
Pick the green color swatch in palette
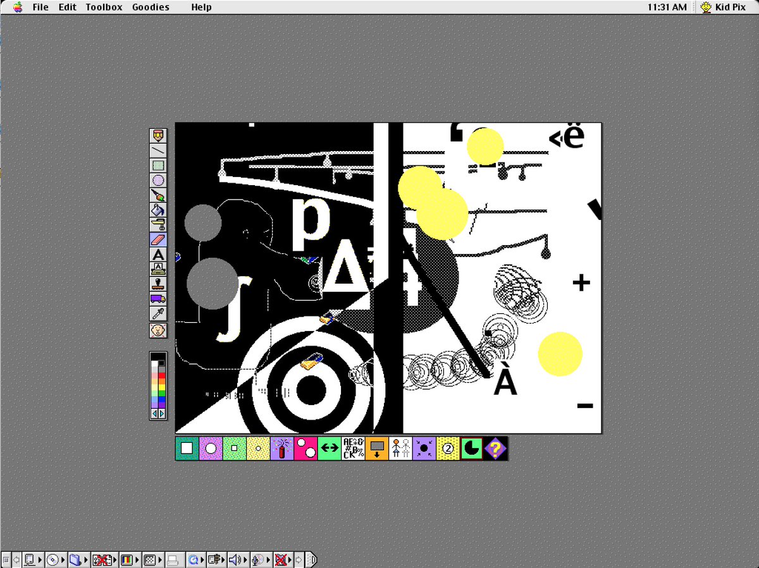pos(162,394)
